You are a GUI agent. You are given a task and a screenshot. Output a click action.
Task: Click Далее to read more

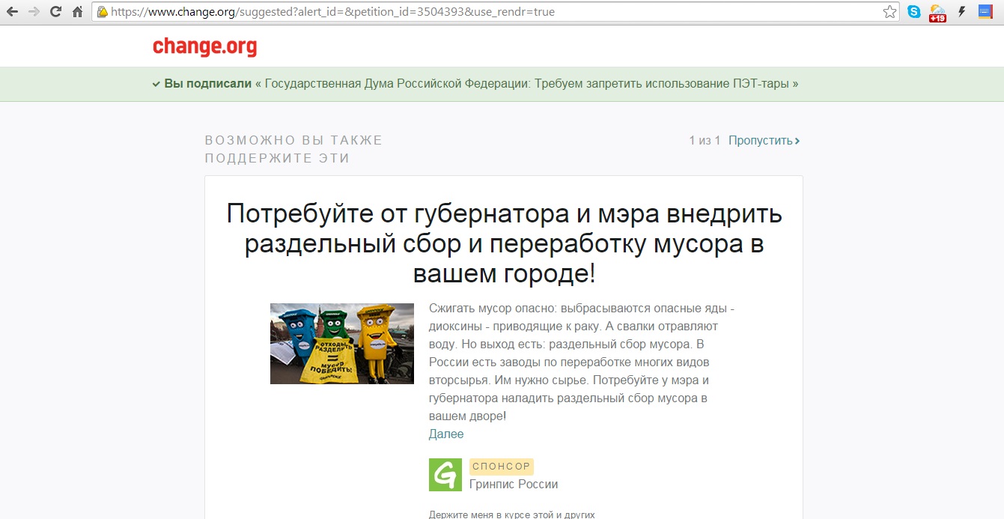click(446, 434)
